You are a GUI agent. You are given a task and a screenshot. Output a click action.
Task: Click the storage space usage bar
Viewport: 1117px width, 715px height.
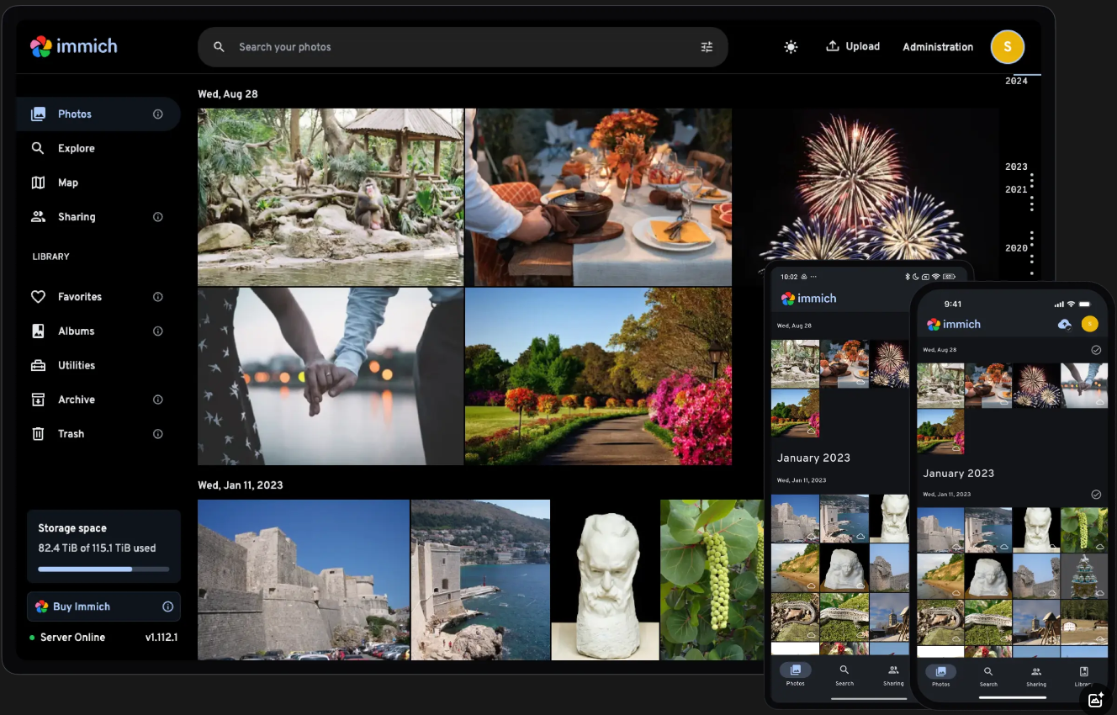click(103, 569)
